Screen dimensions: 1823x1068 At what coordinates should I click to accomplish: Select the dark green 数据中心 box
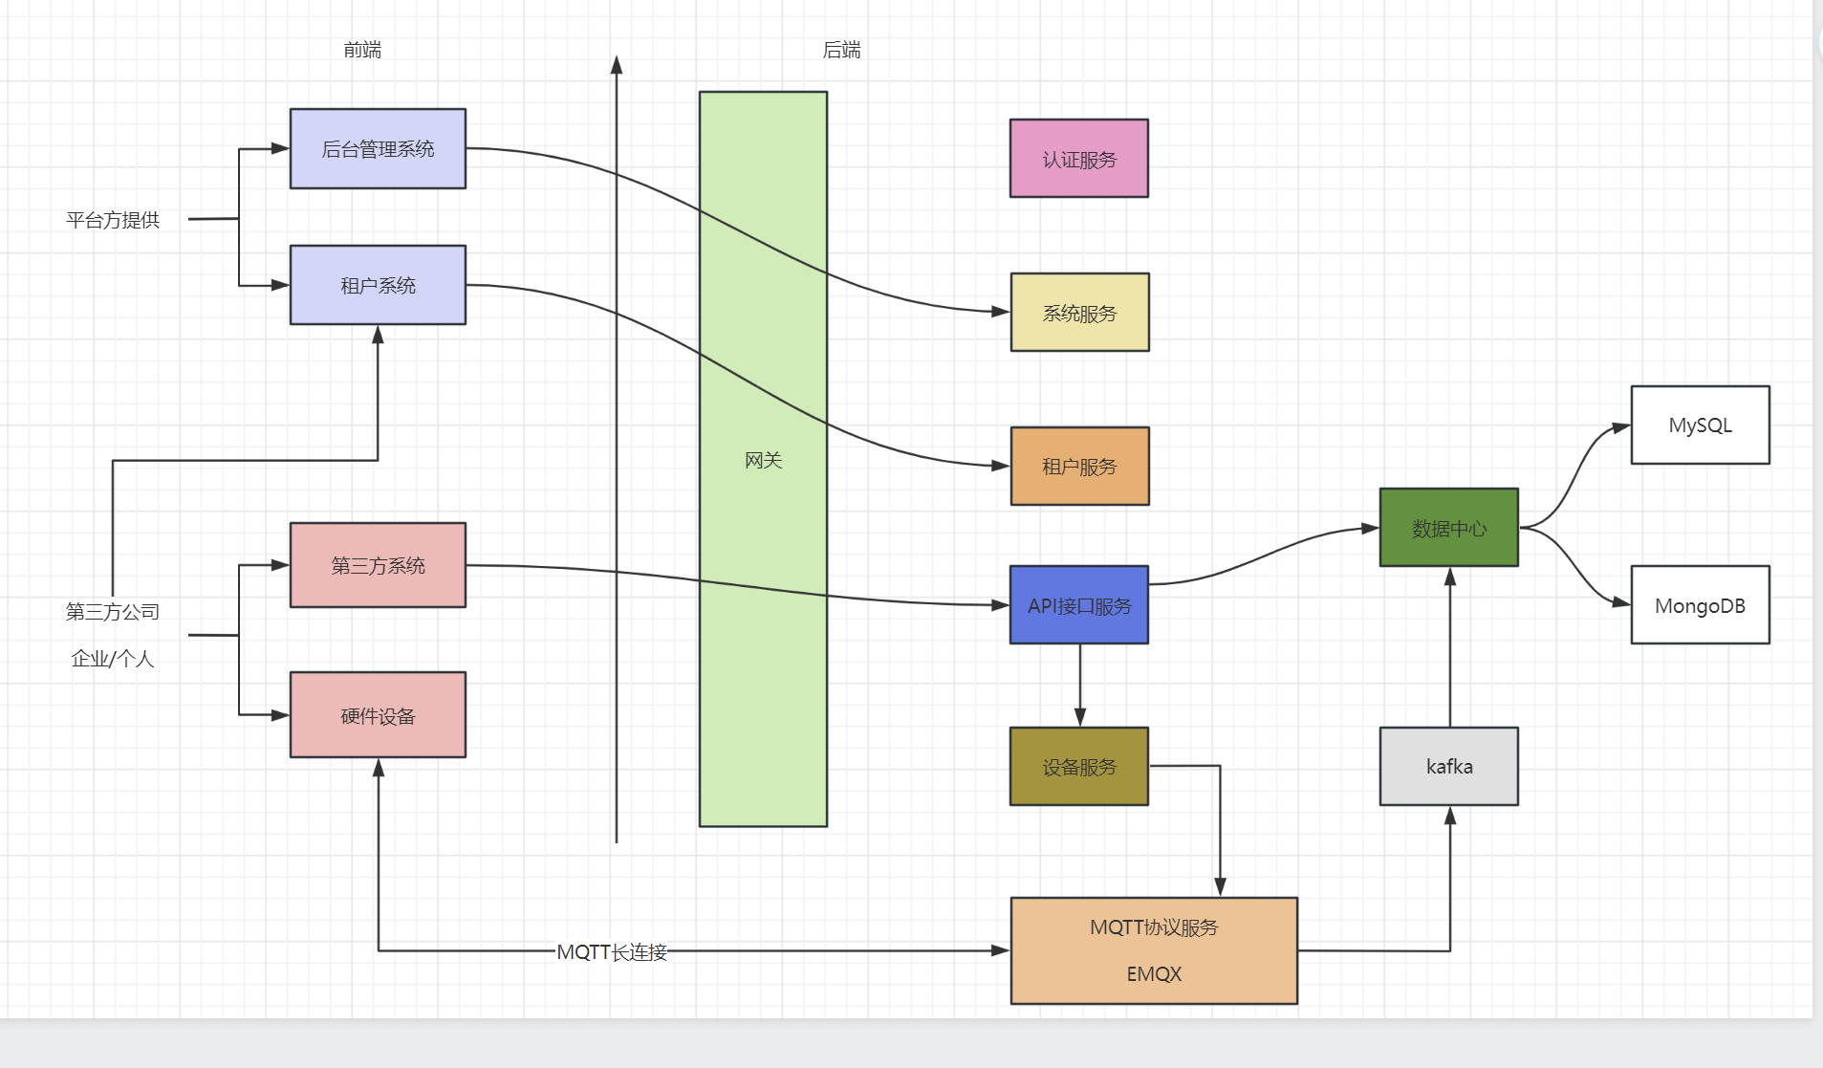[x=1449, y=528]
